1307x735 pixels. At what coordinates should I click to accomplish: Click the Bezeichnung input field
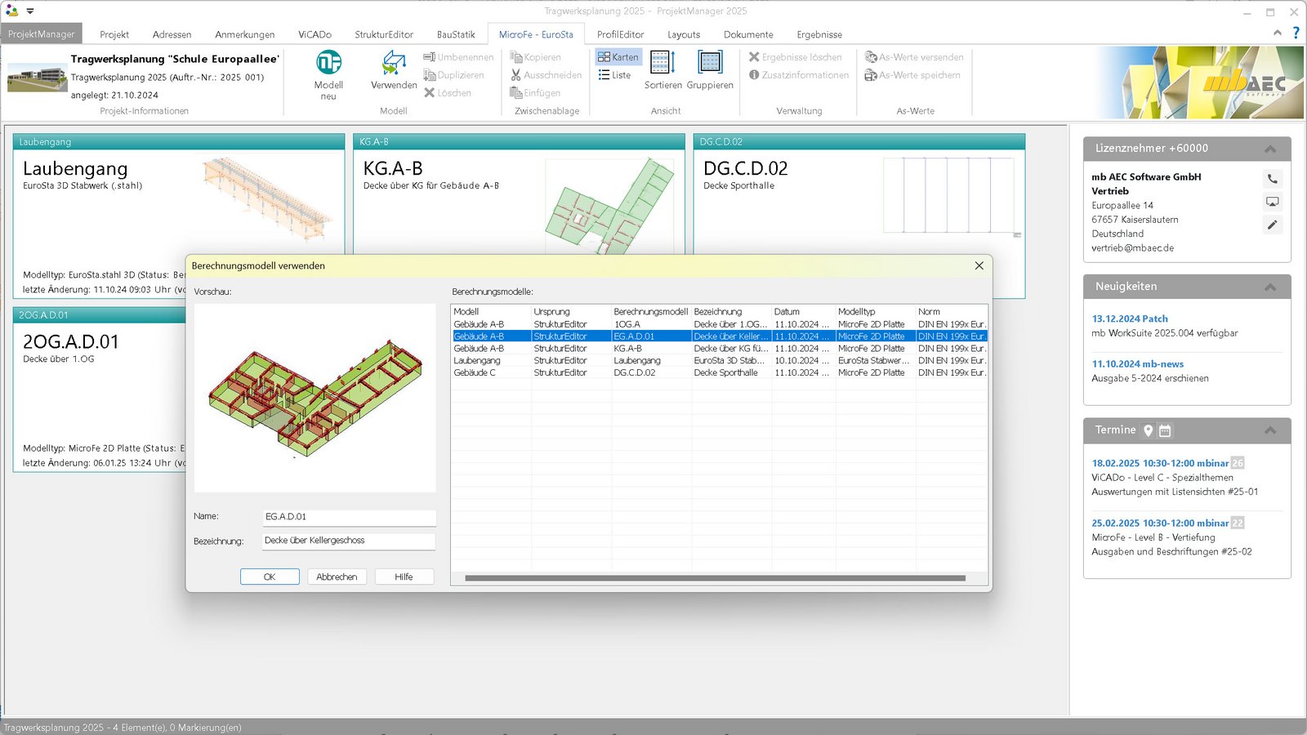pos(349,541)
